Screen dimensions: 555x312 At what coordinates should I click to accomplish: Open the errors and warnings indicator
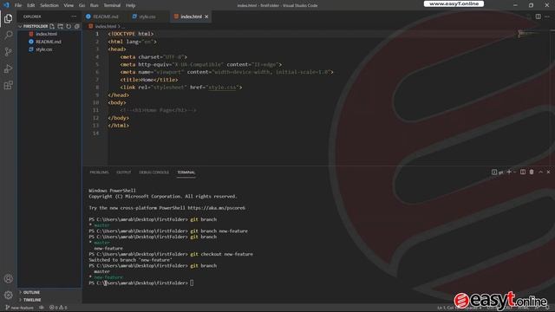pos(58,308)
